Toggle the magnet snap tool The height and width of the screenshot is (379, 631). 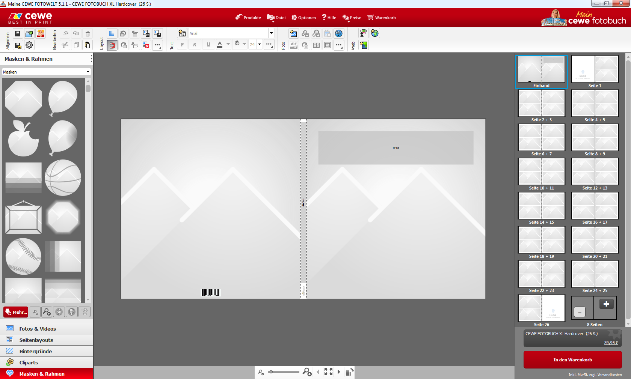click(112, 45)
